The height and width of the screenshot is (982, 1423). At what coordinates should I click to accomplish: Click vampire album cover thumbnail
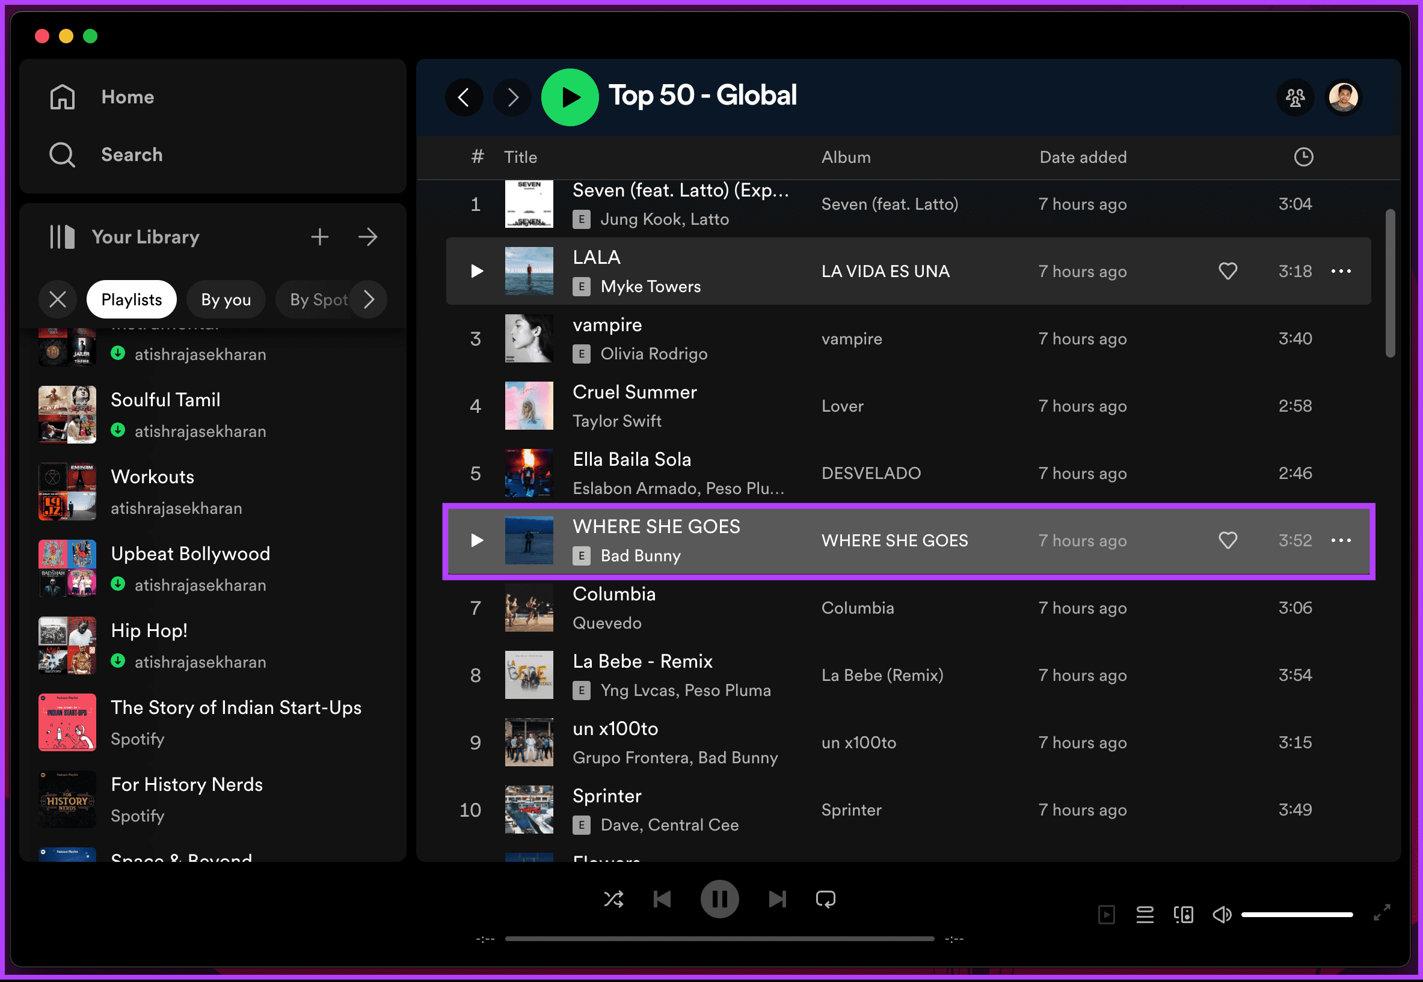pyautogui.click(x=529, y=339)
